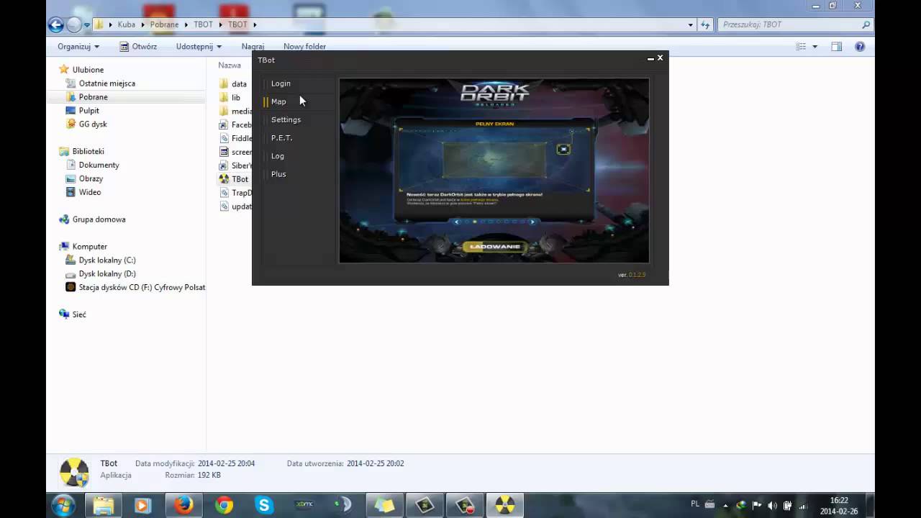Expand the address bar previous locations dropdown

[691, 24]
